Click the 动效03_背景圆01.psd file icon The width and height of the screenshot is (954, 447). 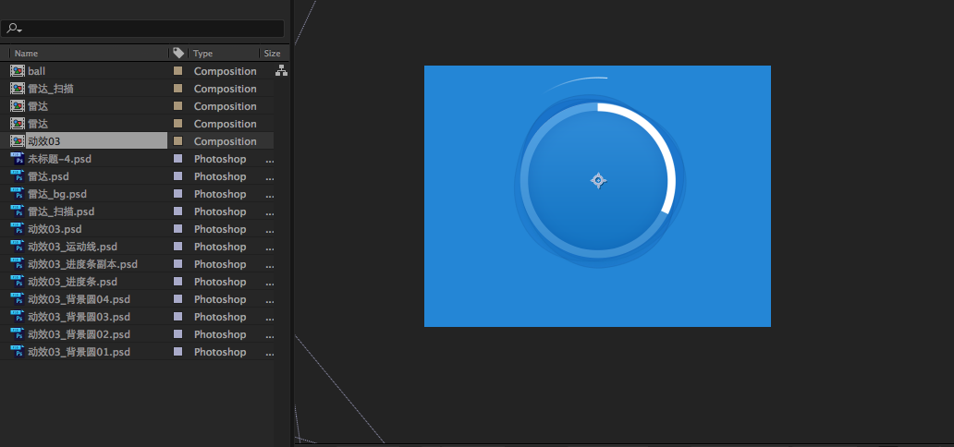click(17, 352)
